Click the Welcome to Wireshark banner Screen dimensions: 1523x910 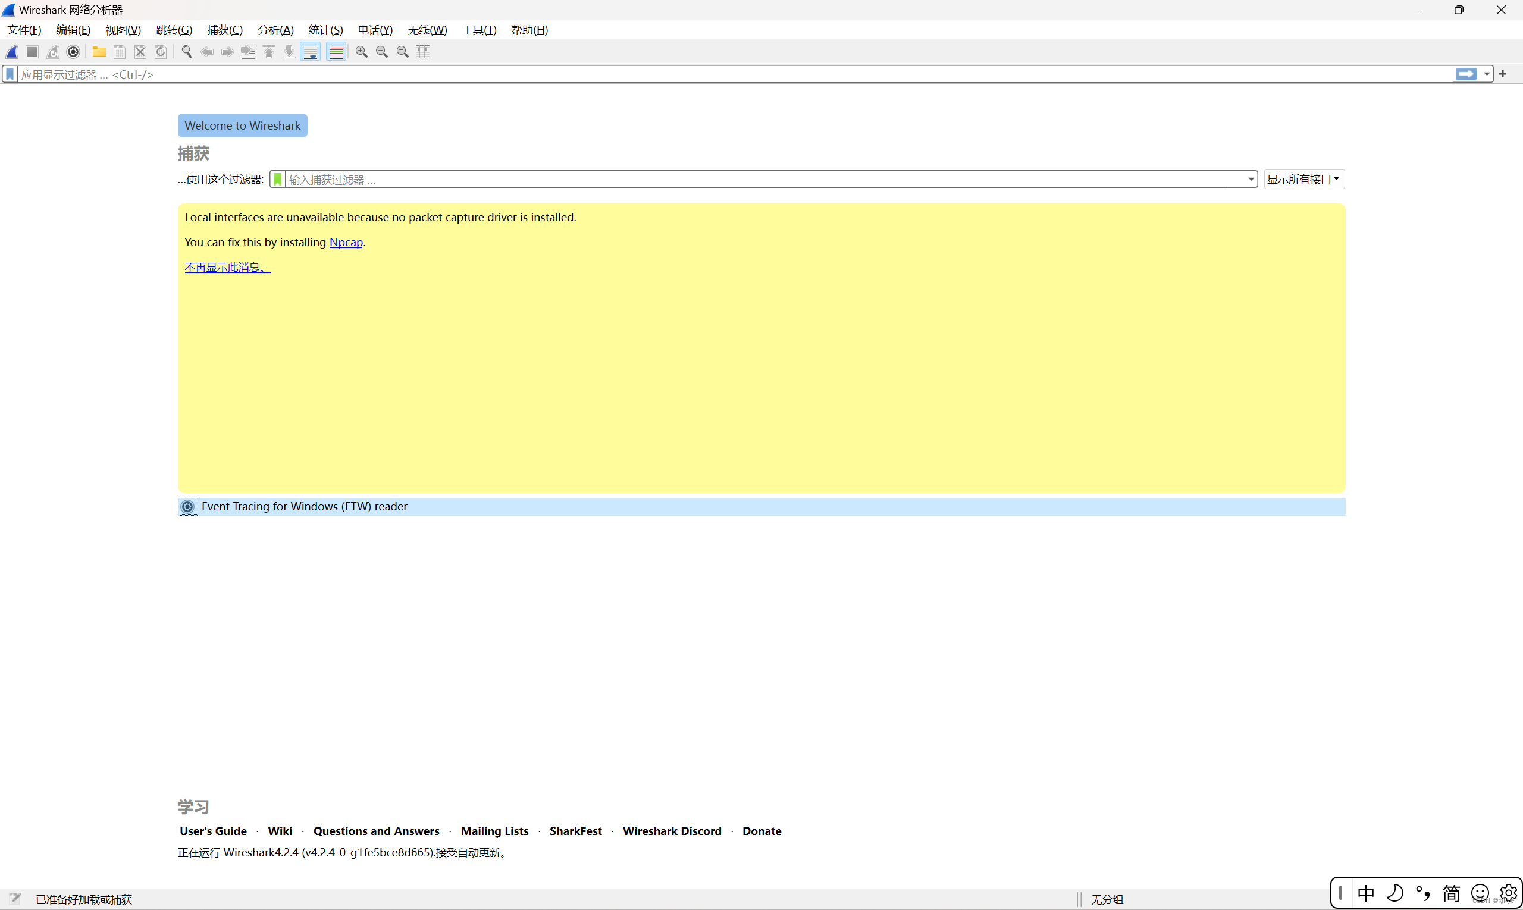243,125
